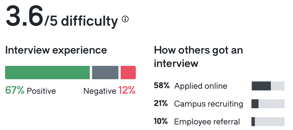Select the "Interview experience" heading

point(56,50)
